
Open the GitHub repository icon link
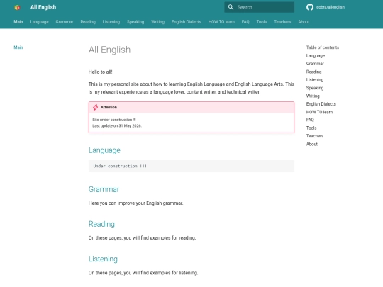click(x=310, y=7)
